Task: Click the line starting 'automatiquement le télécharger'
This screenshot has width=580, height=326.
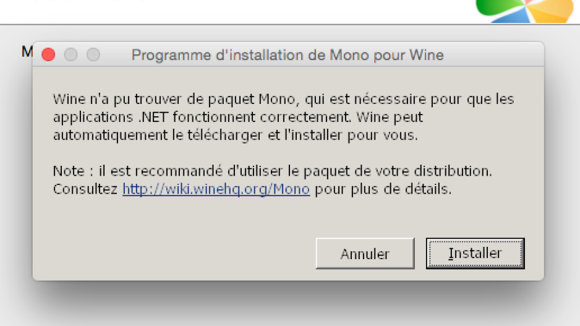Action: coord(235,135)
